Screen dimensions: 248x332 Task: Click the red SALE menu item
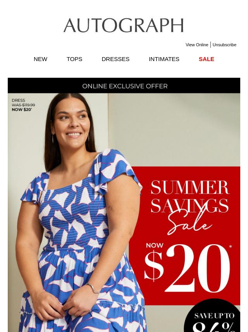[207, 59]
